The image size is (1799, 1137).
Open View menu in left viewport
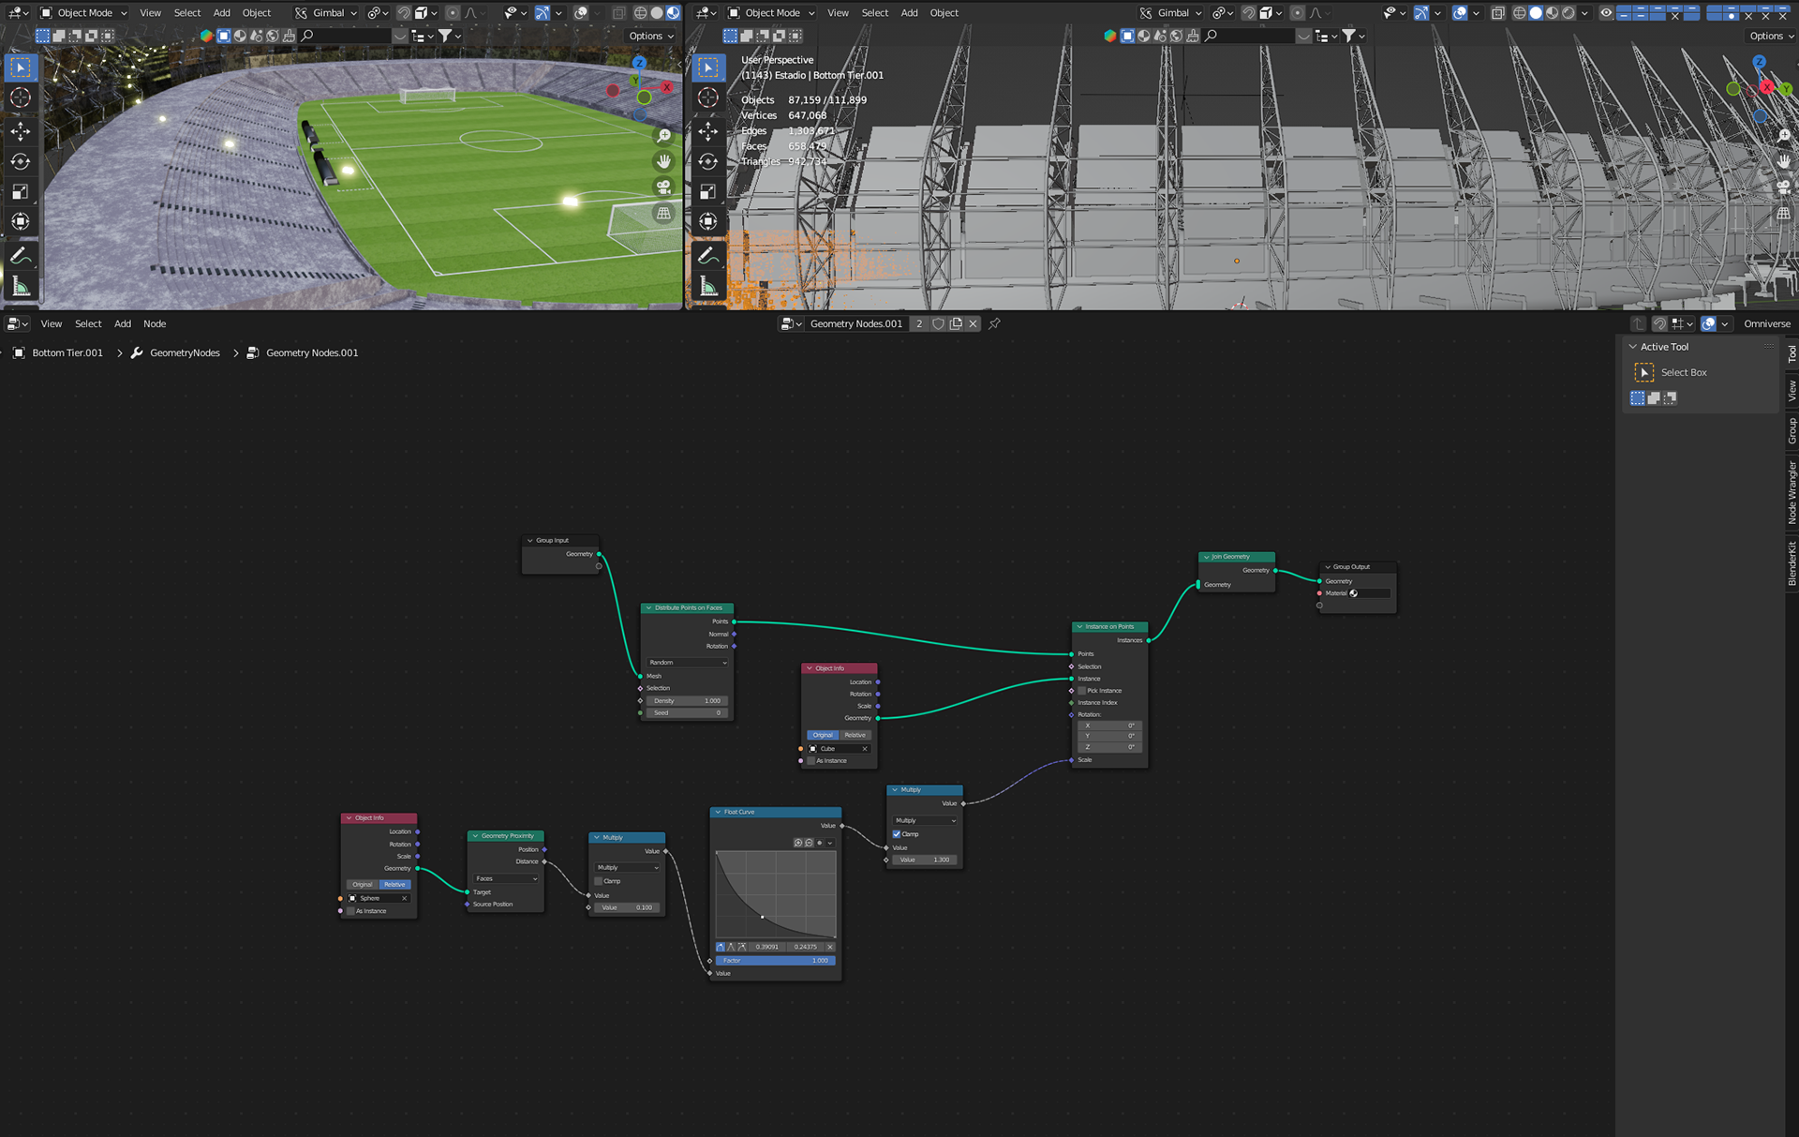point(150,13)
